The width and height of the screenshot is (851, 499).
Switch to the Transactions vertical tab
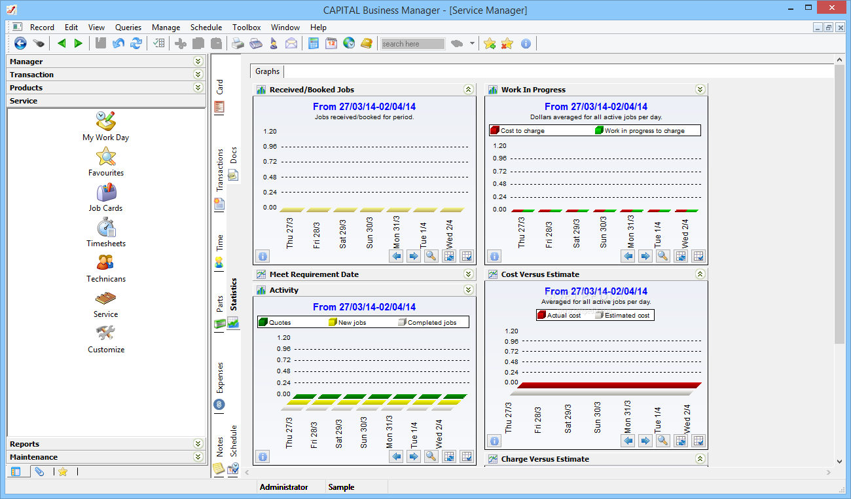tap(220, 178)
